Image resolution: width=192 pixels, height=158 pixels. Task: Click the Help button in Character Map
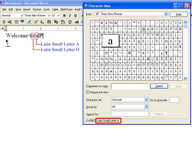(179, 15)
